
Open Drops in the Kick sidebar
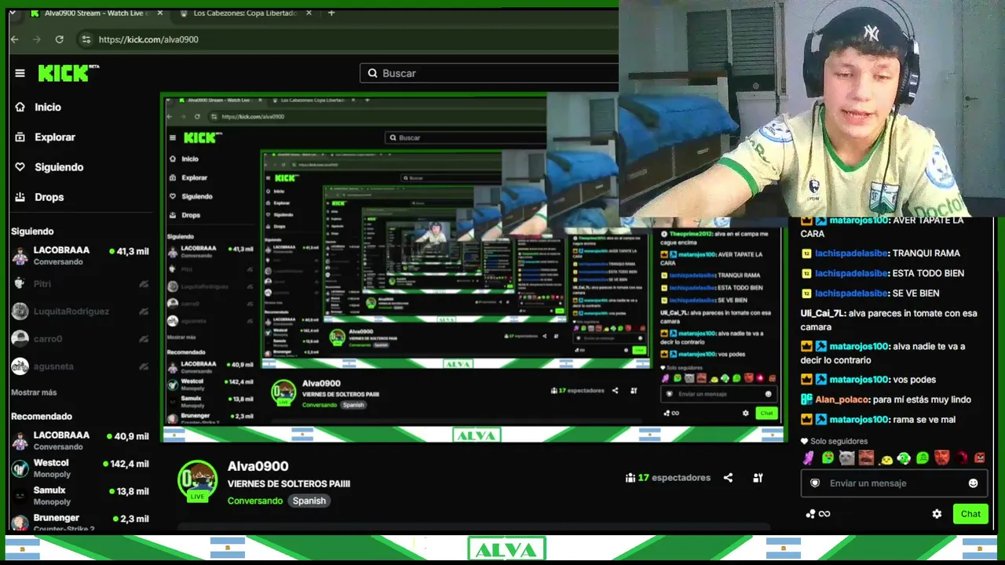tap(39, 197)
